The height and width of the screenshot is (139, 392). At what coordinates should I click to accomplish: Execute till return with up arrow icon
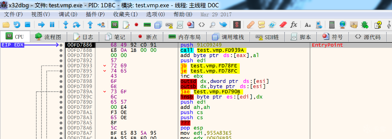[90, 24]
